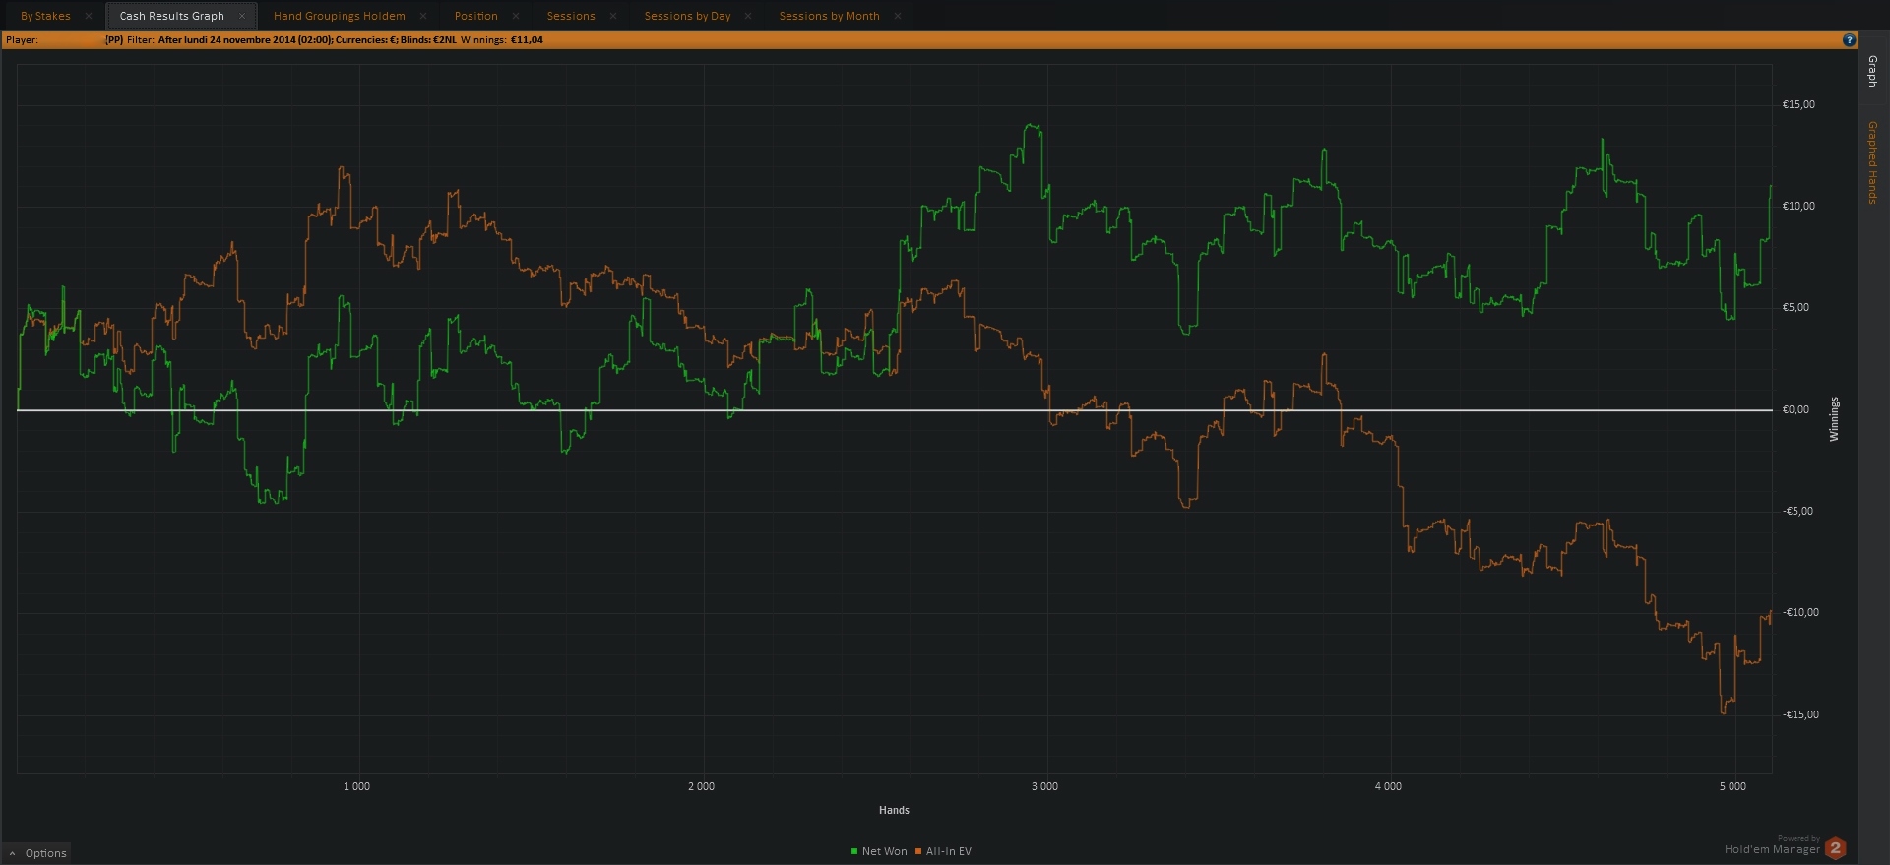Click the 1 000 hands axis label
The height and width of the screenshot is (865, 1890).
(356, 787)
